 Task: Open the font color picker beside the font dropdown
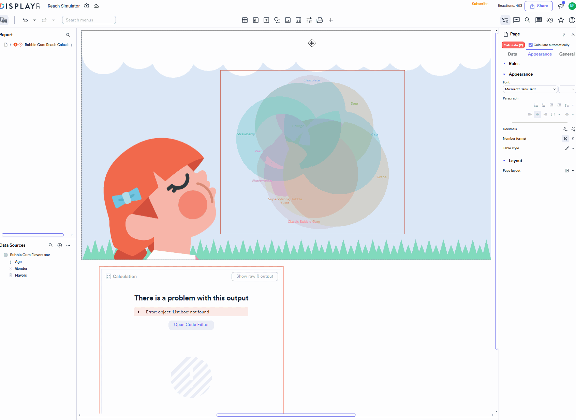567,89
